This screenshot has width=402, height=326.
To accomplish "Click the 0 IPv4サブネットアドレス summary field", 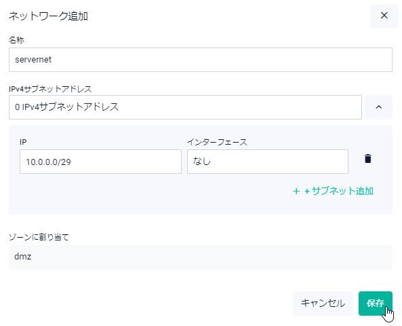I will pos(185,107).
